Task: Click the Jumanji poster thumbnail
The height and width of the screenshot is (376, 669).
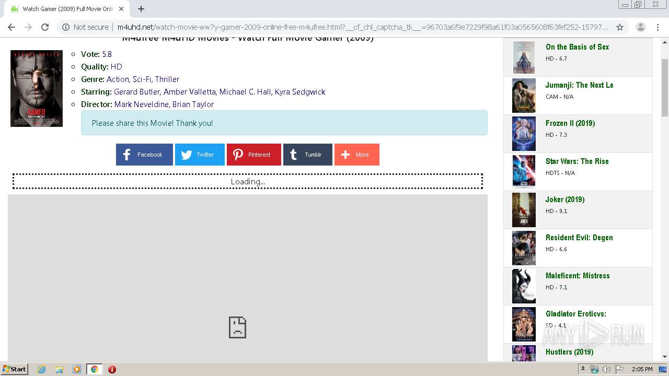Action: click(x=524, y=96)
